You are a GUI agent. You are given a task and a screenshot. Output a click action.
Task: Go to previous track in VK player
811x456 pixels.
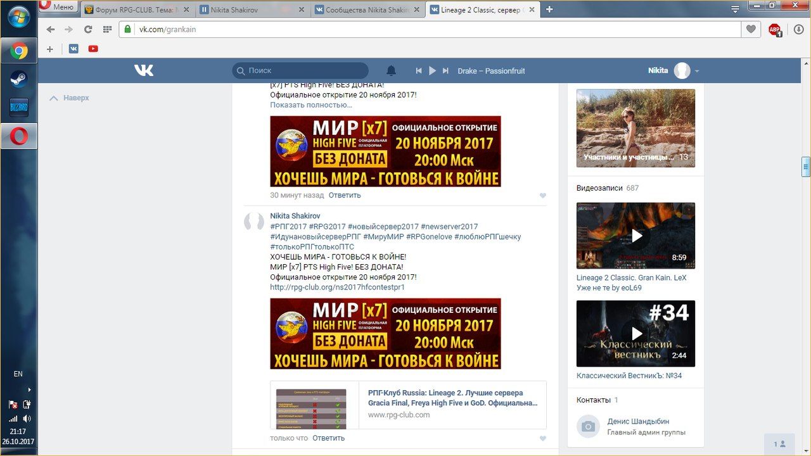pyautogui.click(x=419, y=71)
